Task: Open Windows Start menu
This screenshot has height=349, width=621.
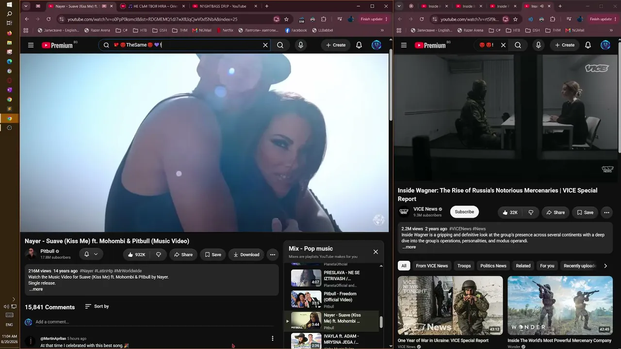Action: coord(9,5)
